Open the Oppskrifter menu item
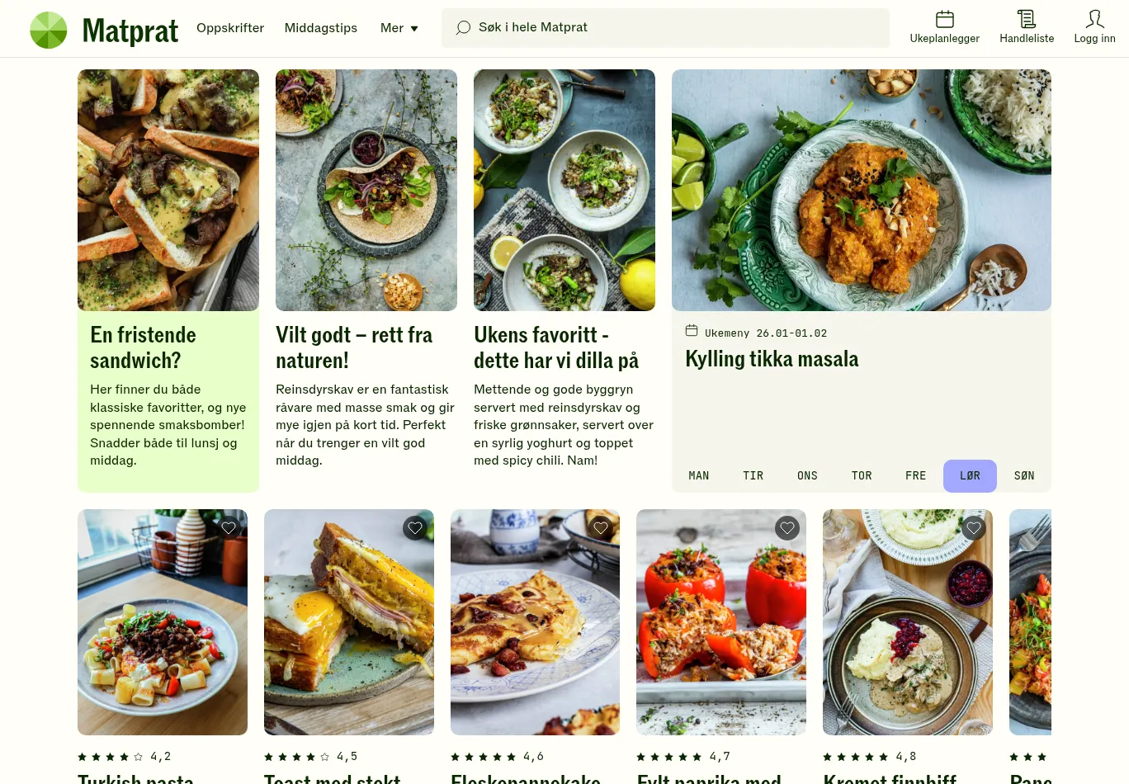The image size is (1129, 784). (230, 28)
